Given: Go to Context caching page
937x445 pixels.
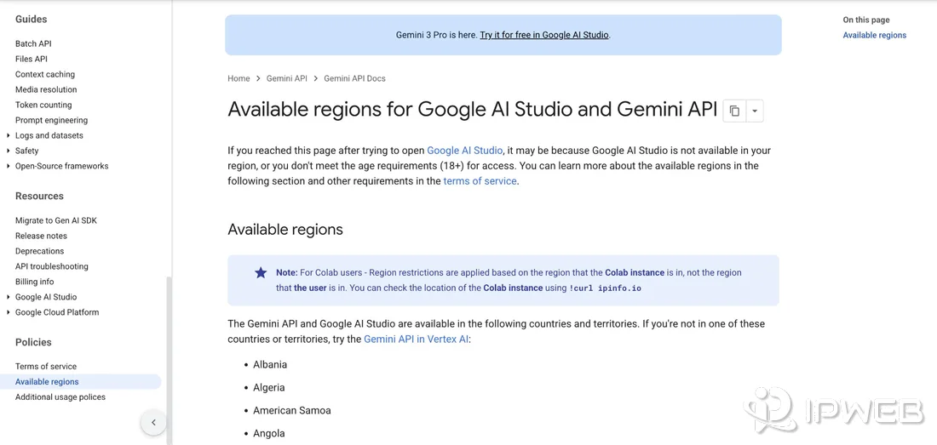Looking at the screenshot, I should 45,75.
